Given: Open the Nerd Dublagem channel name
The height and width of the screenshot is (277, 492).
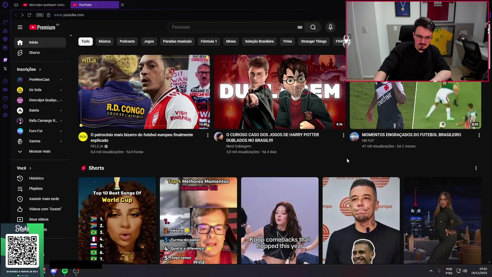Looking at the screenshot, I should click(x=238, y=146).
